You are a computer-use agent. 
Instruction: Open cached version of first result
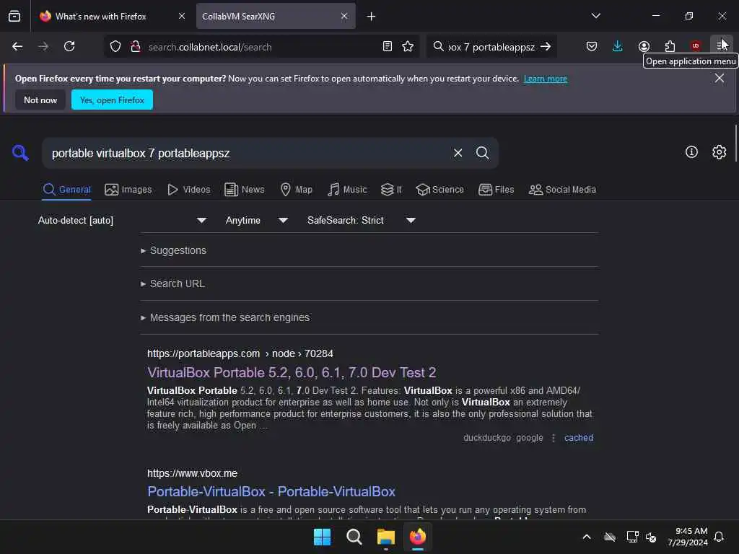(x=578, y=438)
